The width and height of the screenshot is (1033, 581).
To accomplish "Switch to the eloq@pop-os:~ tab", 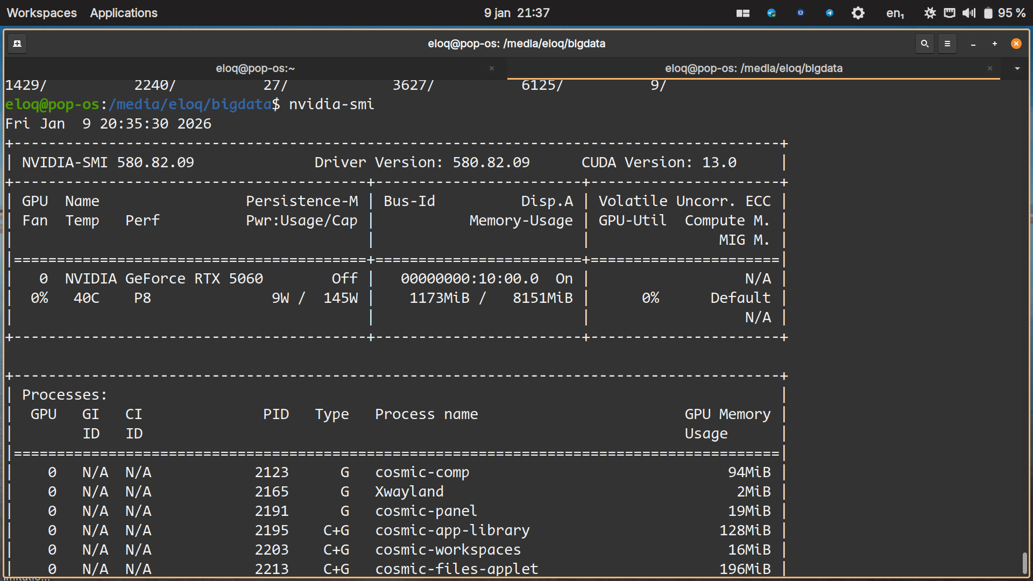I will point(255,68).
